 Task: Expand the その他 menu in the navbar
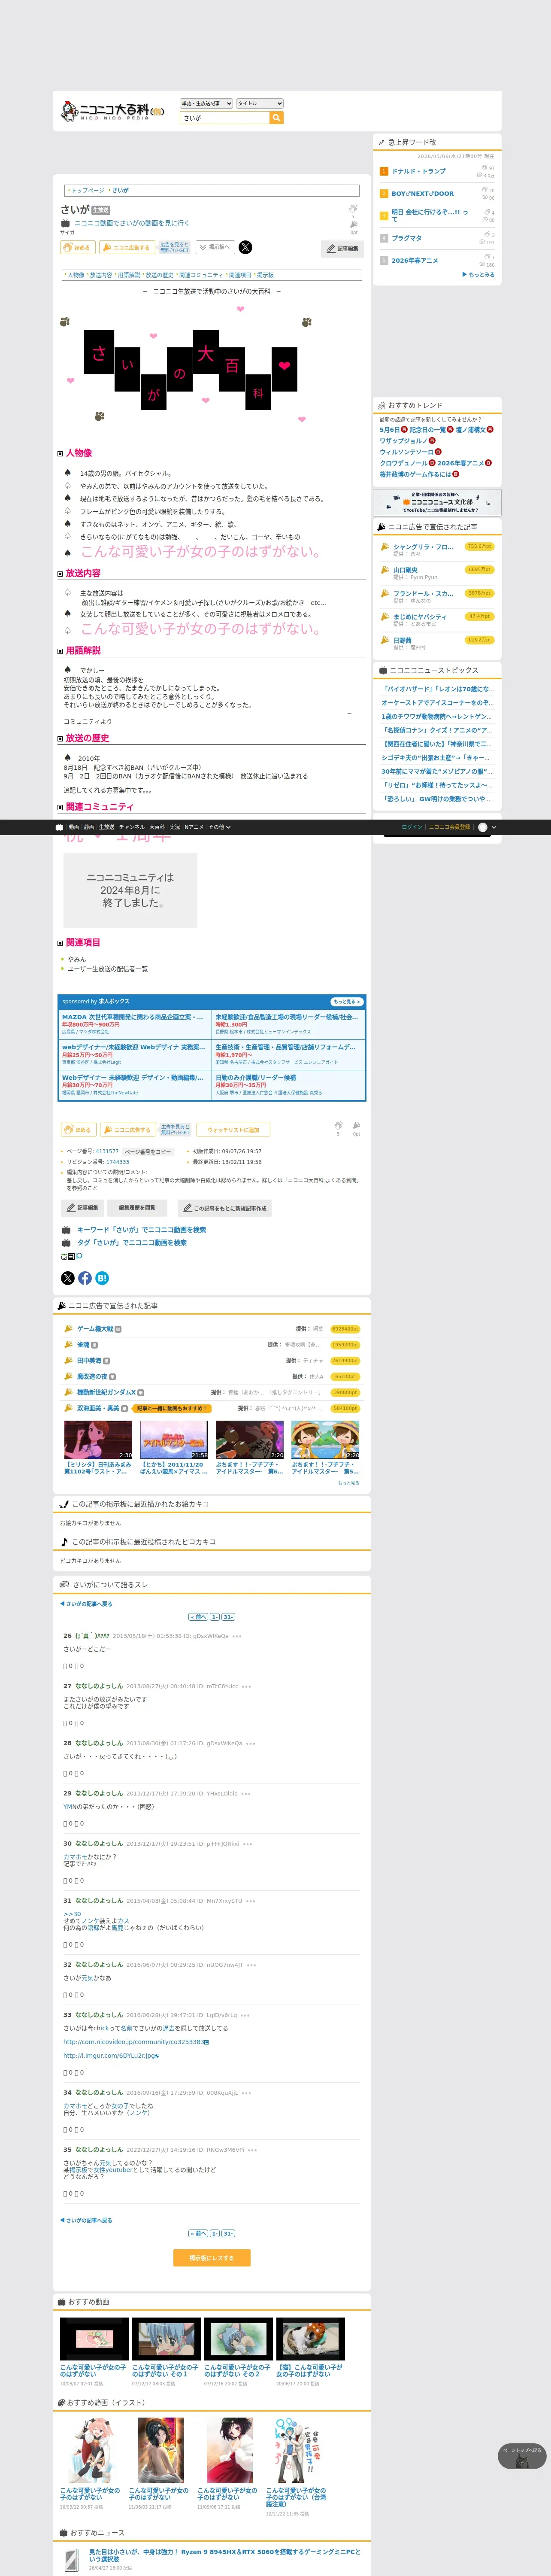[x=219, y=827]
